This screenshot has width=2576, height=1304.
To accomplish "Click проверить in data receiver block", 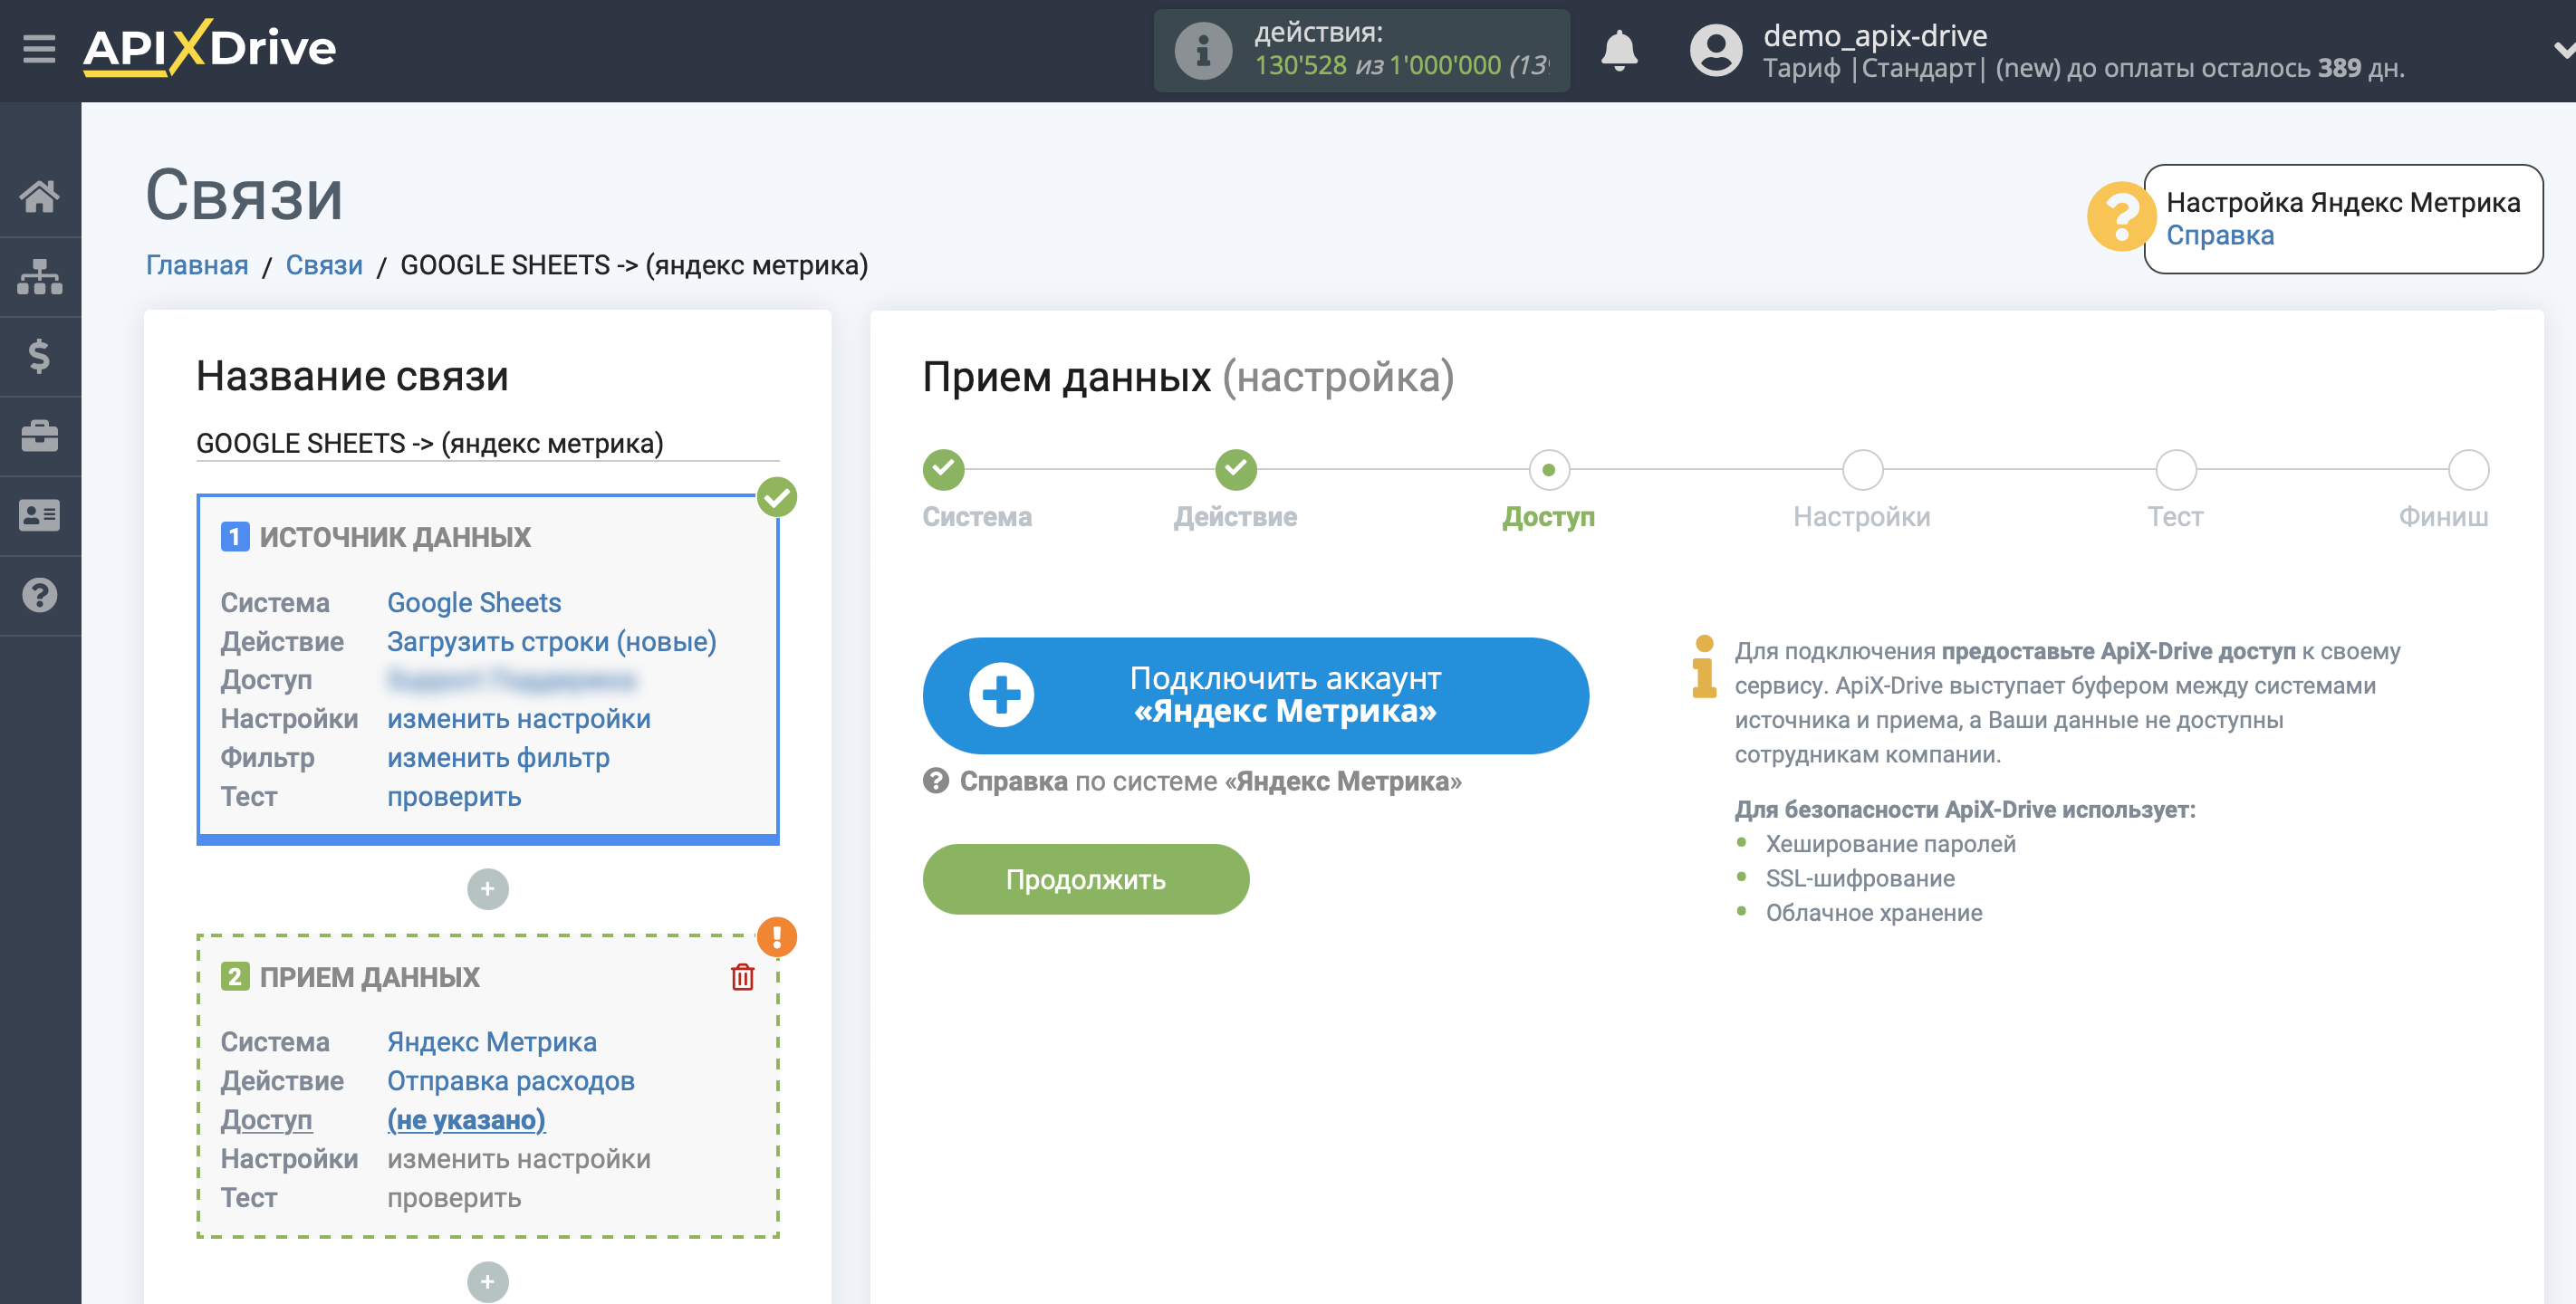I will tap(454, 1198).
